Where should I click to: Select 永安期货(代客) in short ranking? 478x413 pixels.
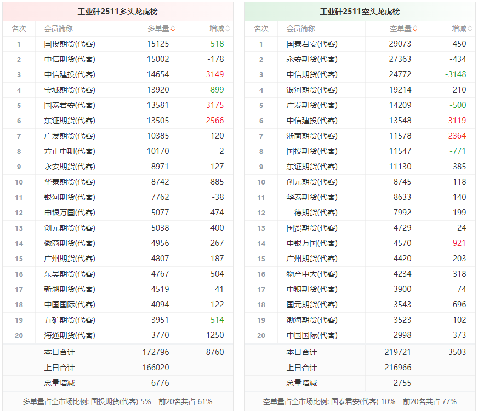[312, 59]
